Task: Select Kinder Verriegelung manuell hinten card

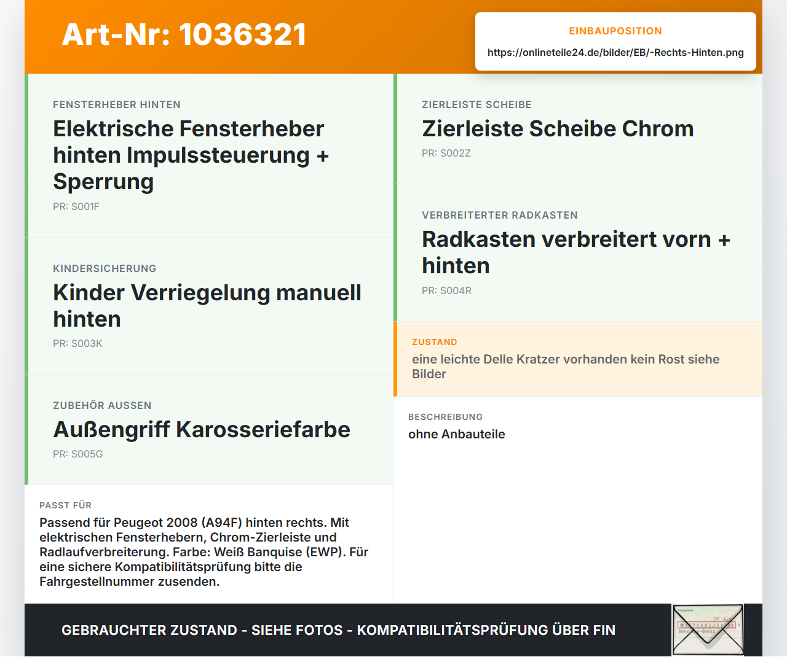Action: coord(209,306)
